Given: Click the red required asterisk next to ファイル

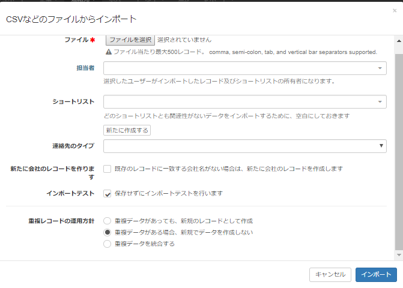Looking at the screenshot, I should [x=92, y=40].
